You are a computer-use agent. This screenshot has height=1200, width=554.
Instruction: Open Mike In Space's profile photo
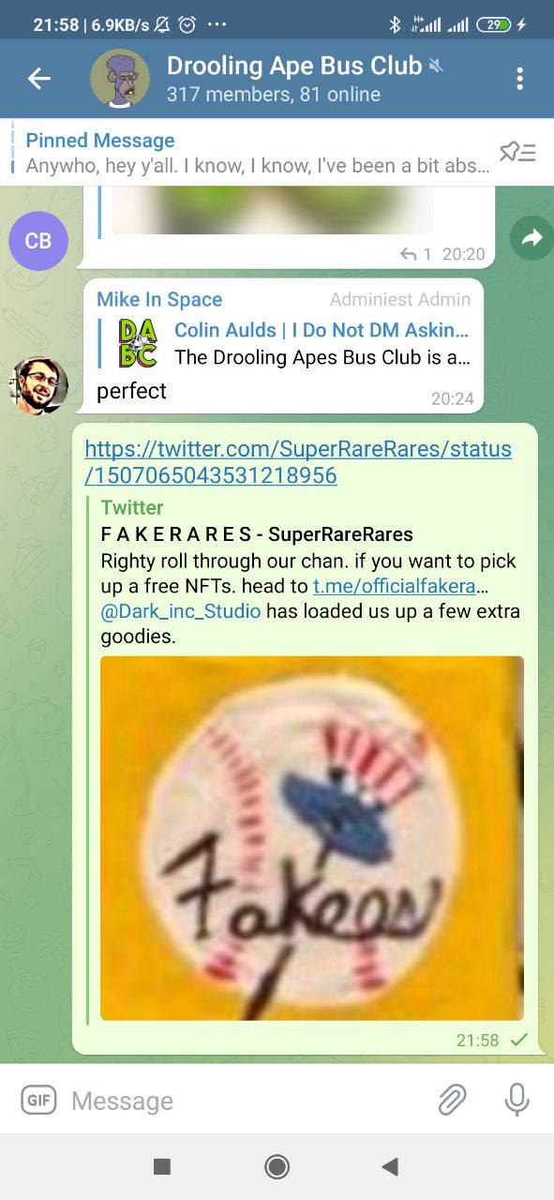[38, 385]
